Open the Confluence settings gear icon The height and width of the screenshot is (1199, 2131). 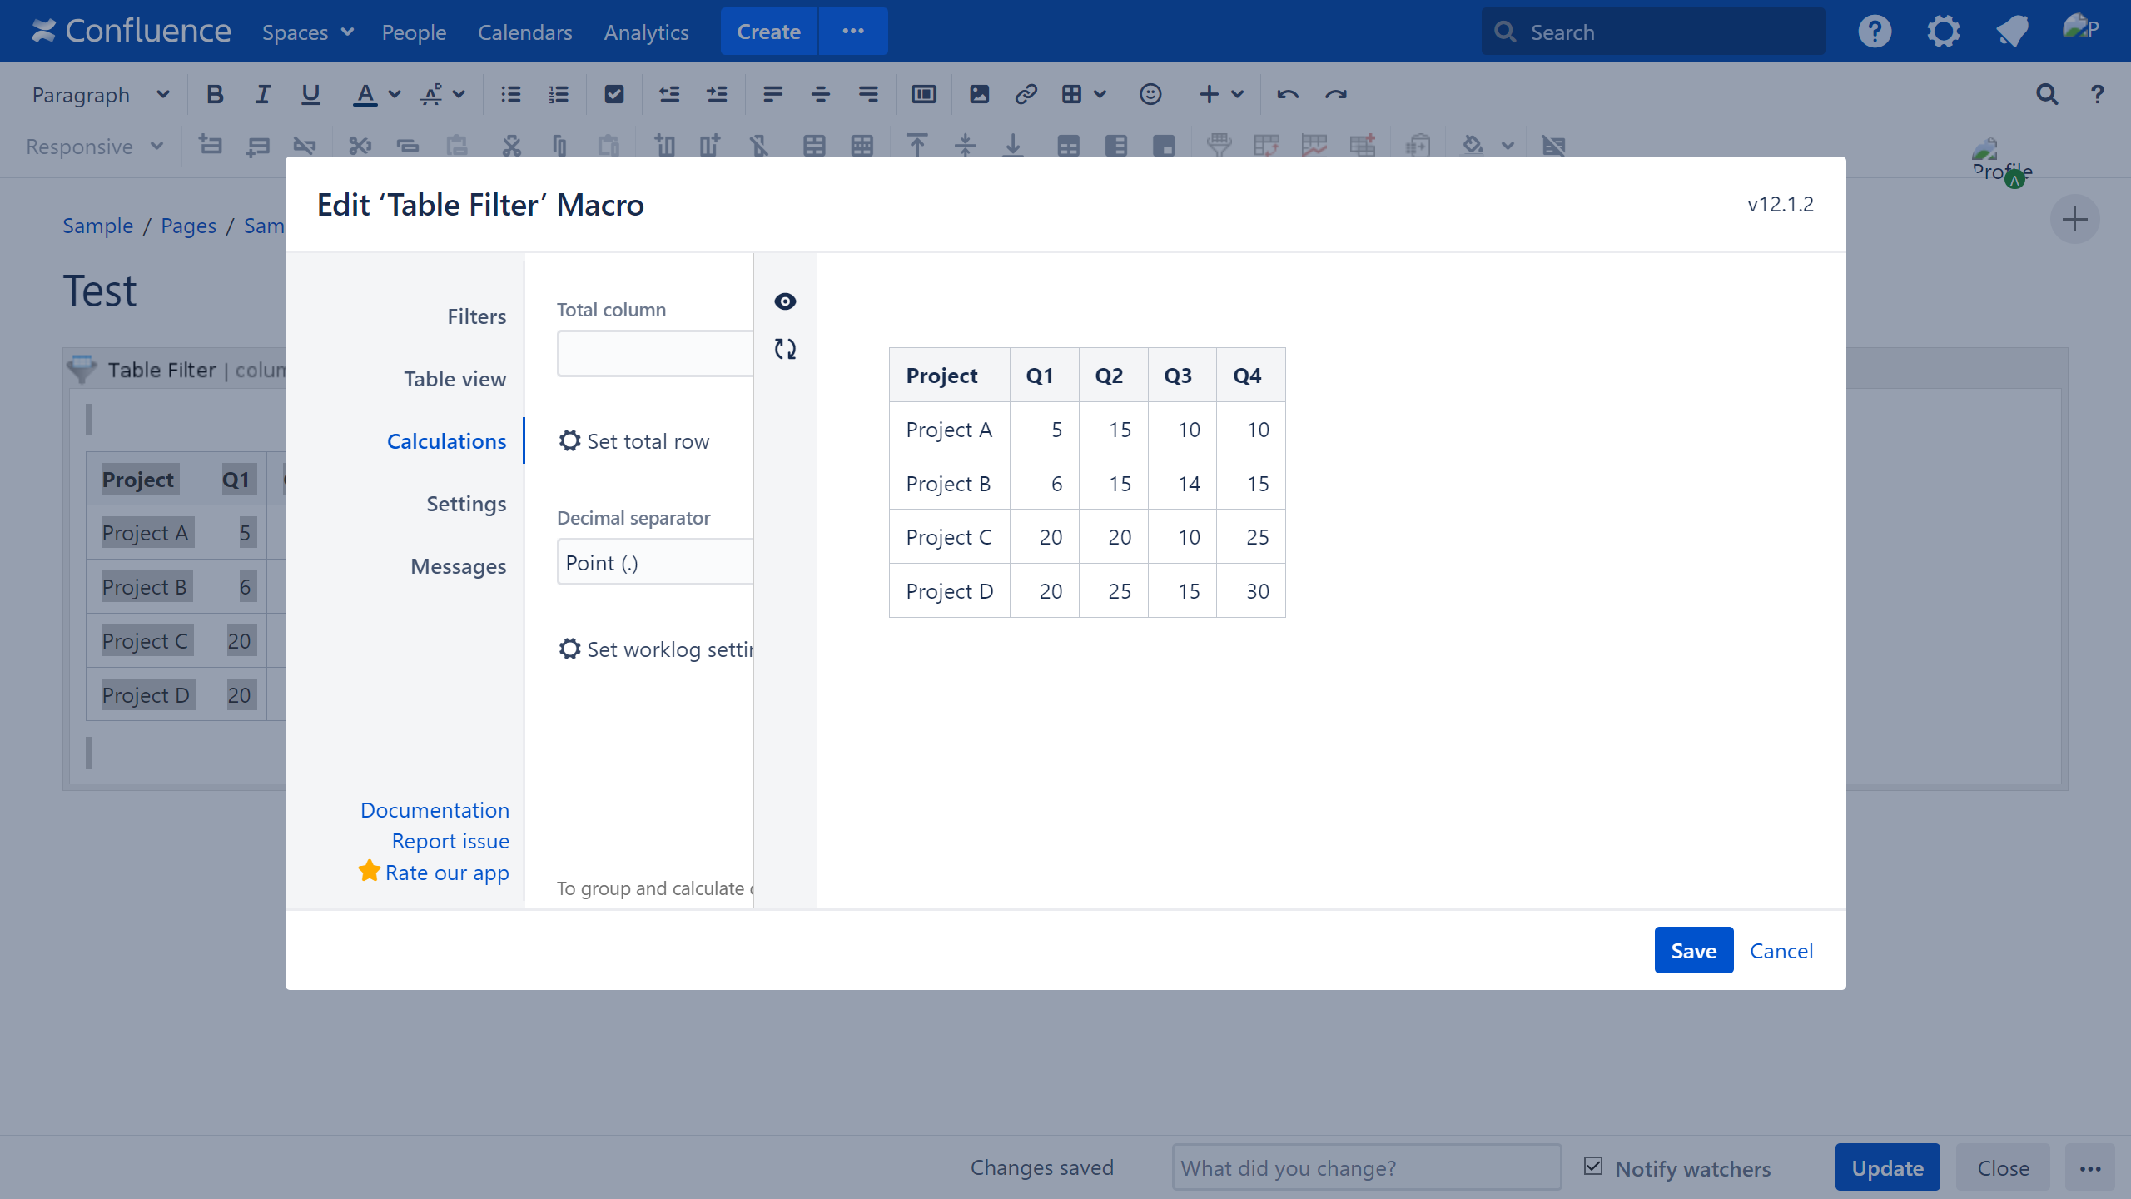pos(1943,32)
